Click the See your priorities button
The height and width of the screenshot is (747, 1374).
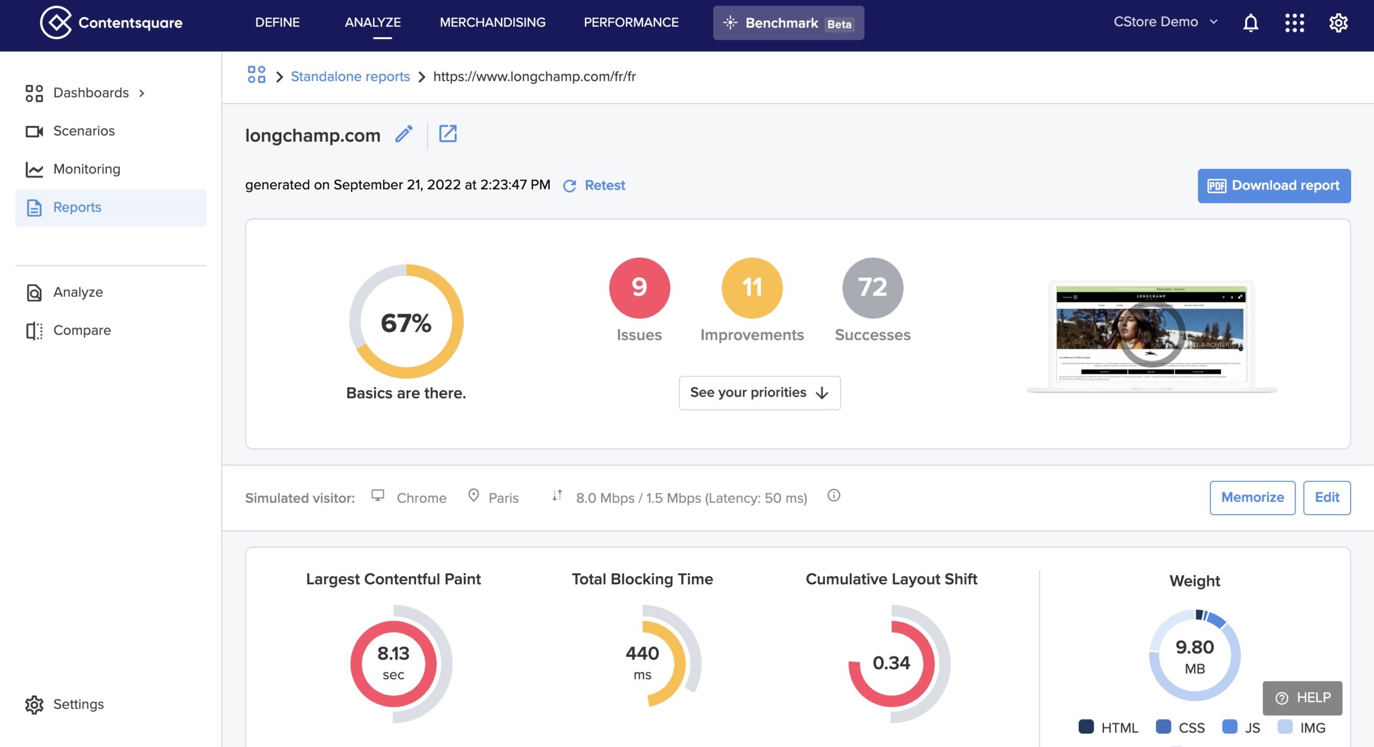click(759, 393)
